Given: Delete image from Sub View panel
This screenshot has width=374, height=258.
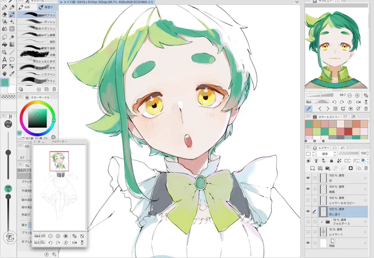Looking at the screenshot, I should pos(366,108).
